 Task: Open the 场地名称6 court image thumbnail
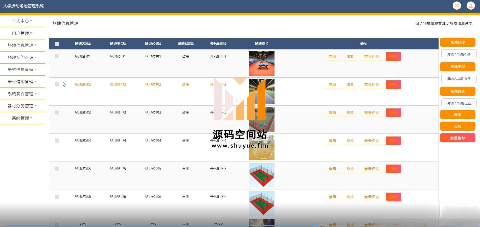pos(262,204)
